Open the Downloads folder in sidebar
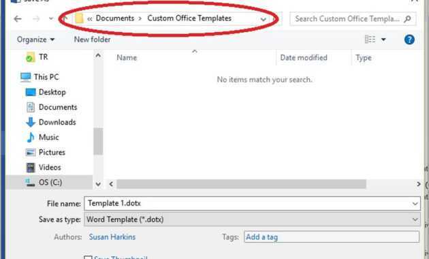The width and height of the screenshot is (429, 259). [57, 122]
